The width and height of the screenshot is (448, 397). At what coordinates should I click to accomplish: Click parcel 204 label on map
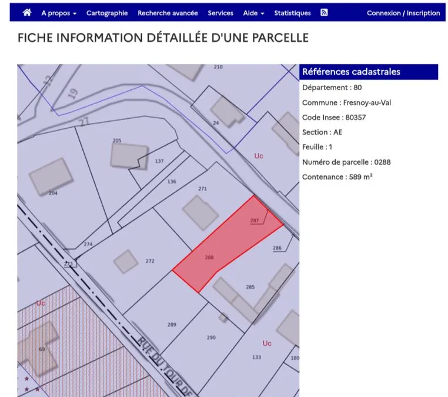[x=53, y=194]
